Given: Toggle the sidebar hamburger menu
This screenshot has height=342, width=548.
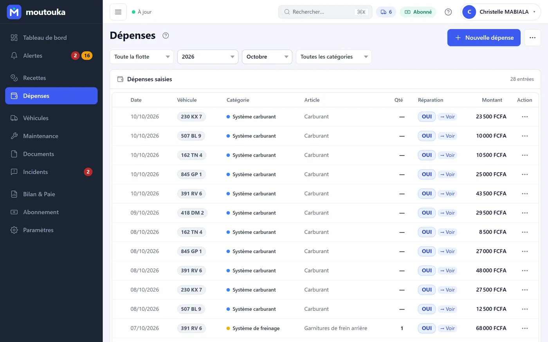Looking at the screenshot, I should [x=118, y=12].
